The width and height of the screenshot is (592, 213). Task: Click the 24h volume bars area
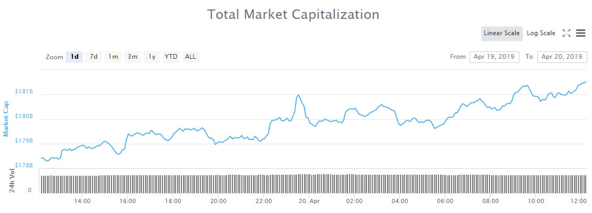(313, 184)
